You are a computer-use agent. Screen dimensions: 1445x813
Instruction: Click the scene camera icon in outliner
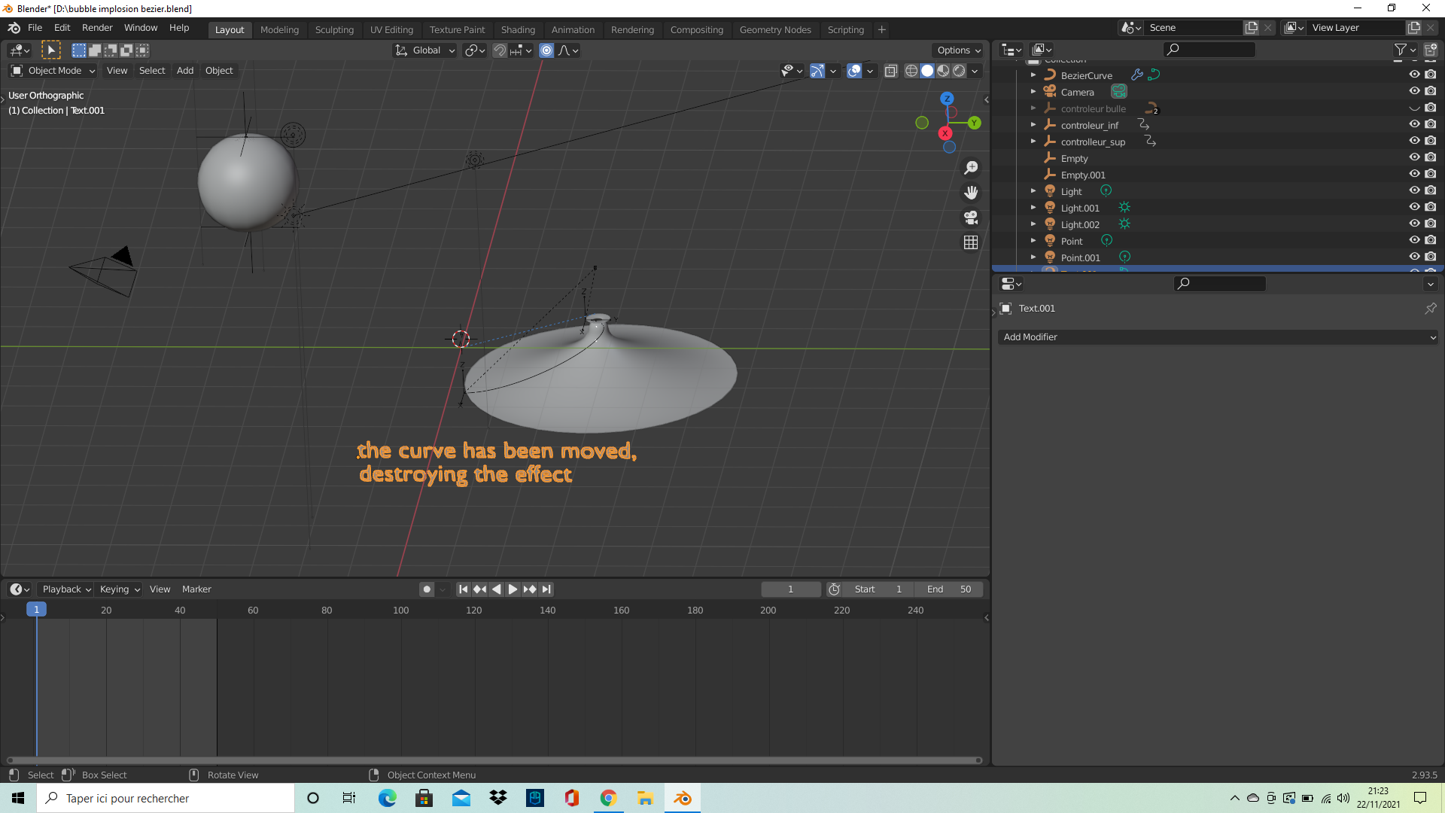[1119, 91]
